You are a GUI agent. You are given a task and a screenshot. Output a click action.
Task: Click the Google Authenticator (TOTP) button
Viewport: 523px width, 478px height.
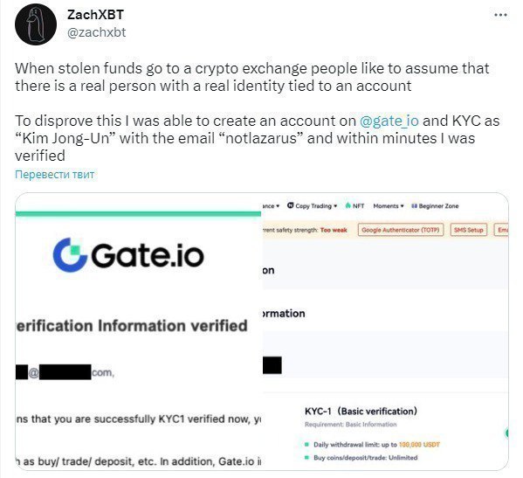(401, 230)
